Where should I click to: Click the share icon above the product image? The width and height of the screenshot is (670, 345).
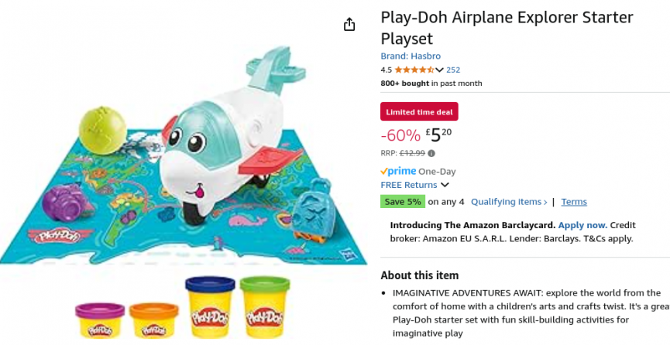[349, 25]
